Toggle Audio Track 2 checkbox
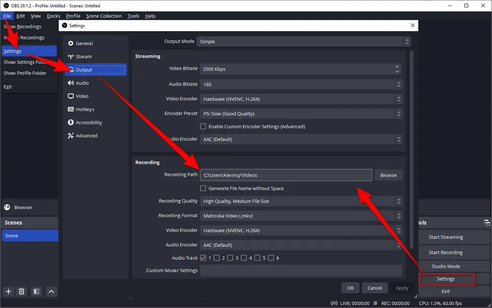The image size is (492, 308). (x=216, y=258)
